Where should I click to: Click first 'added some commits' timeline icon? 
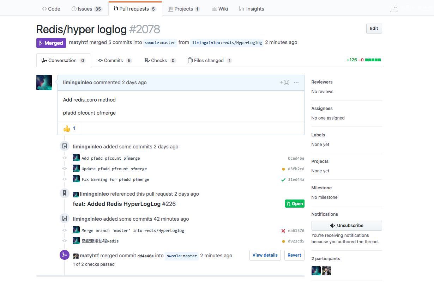pyautogui.click(x=65, y=146)
